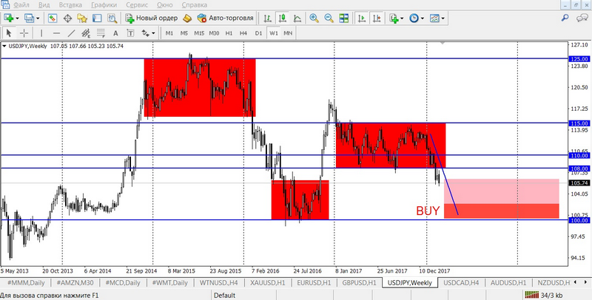Expand the new chart dropdown arrow
592x300 pixels.
[x=18, y=18]
